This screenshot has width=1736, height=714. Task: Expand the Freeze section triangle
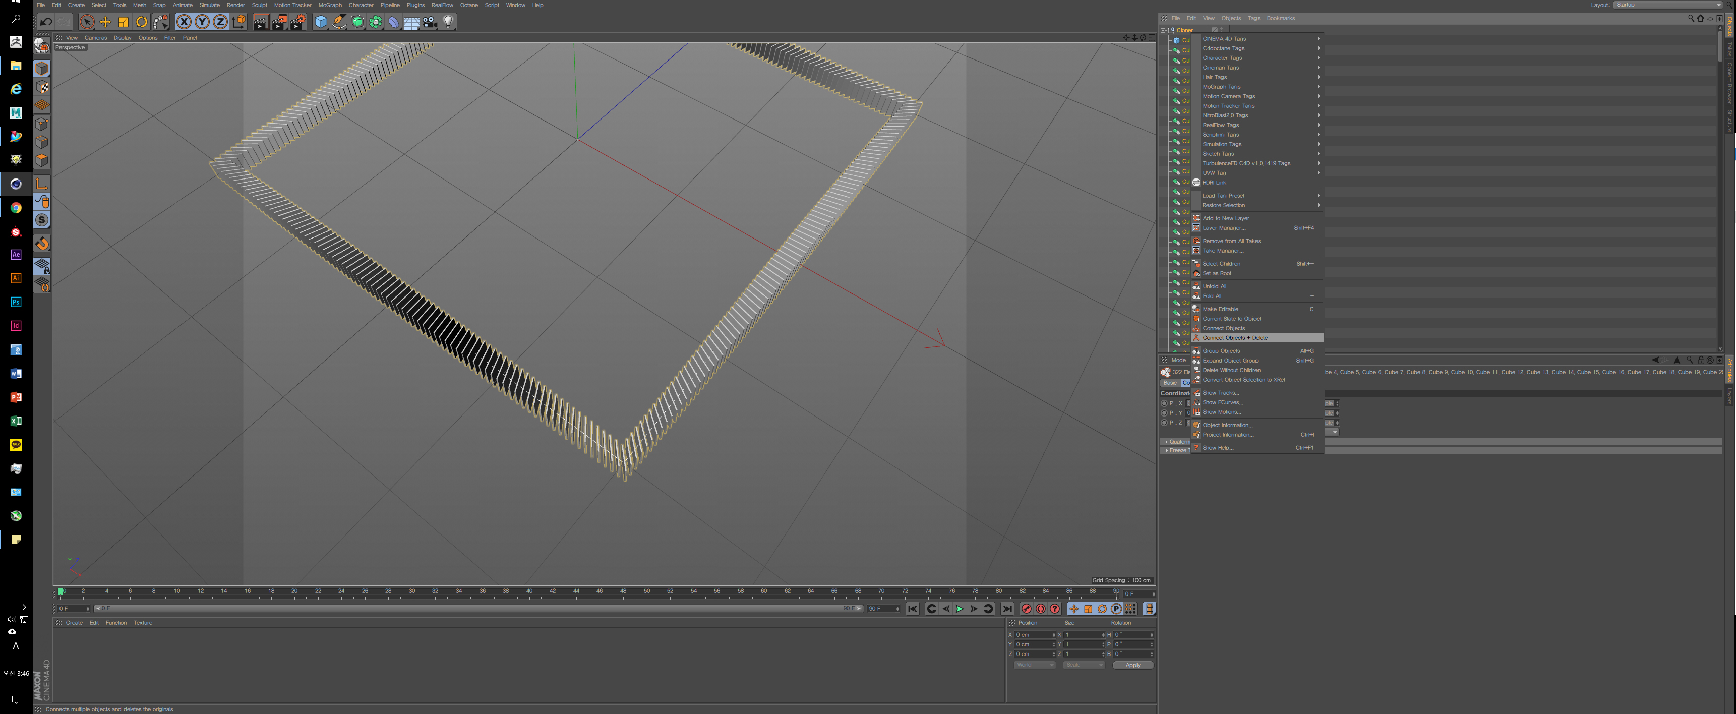pyautogui.click(x=1167, y=450)
